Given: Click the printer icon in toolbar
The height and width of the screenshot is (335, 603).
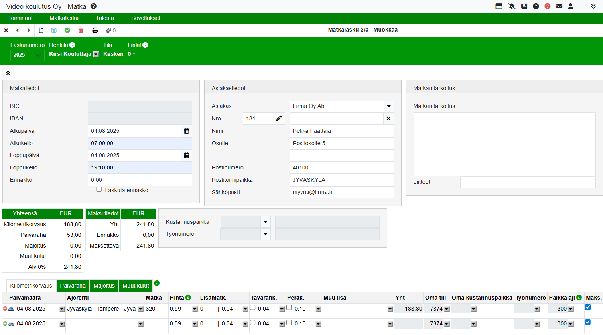Looking at the screenshot, I should pos(95,30).
